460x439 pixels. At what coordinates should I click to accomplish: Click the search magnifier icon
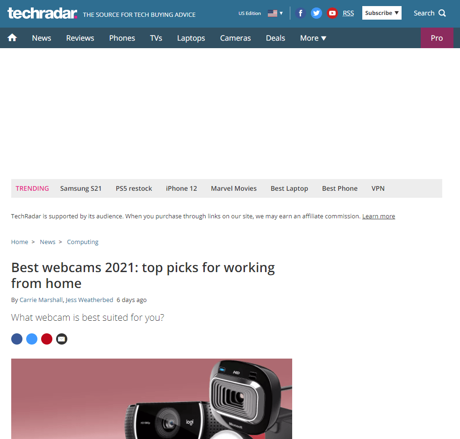(x=442, y=13)
